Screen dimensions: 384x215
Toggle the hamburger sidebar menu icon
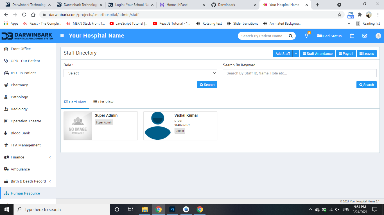[x=62, y=36]
